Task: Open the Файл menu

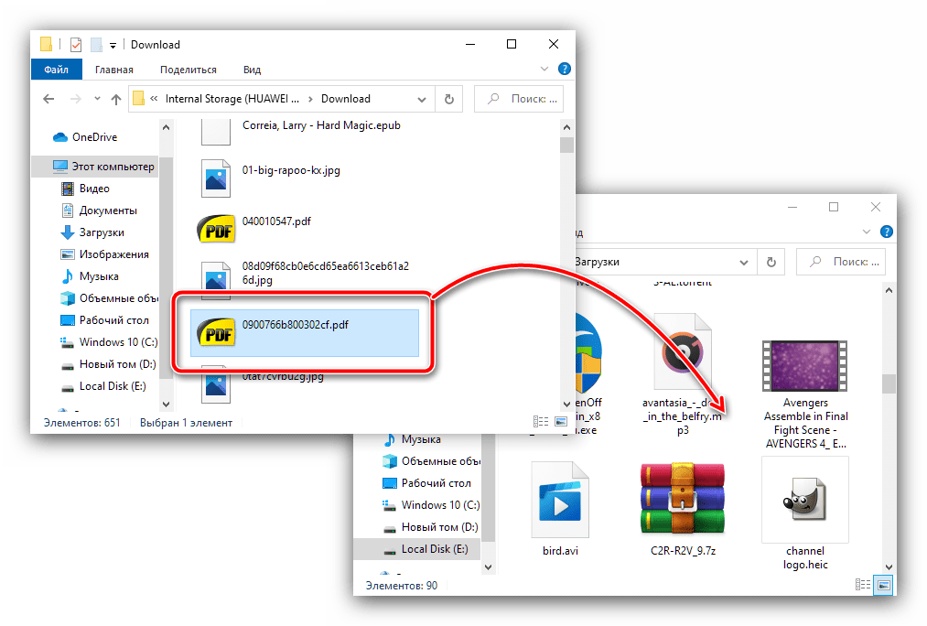Action: pyautogui.click(x=56, y=70)
